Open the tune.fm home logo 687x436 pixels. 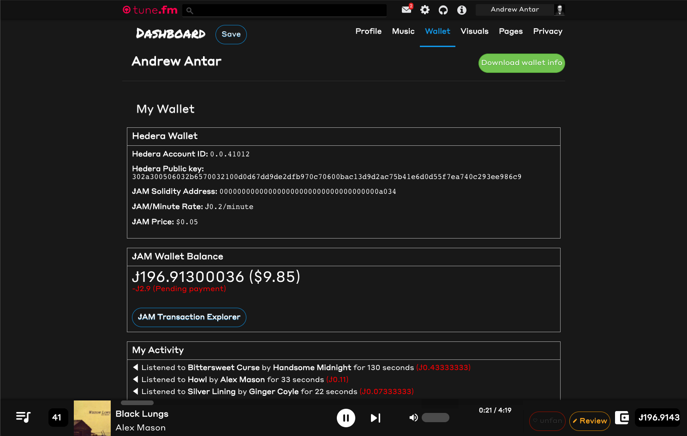[x=149, y=10]
